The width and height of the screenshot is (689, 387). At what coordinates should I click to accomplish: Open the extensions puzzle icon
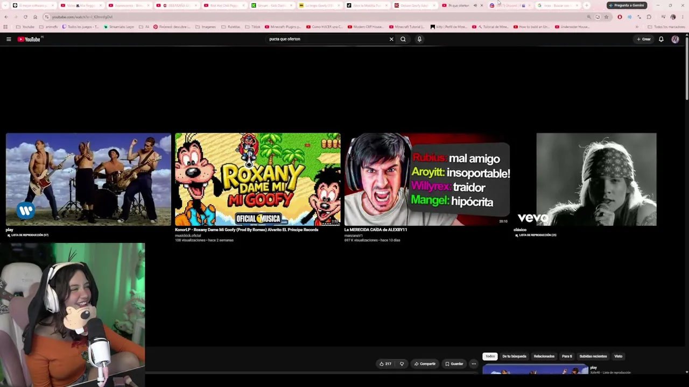click(x=649, y=17)
